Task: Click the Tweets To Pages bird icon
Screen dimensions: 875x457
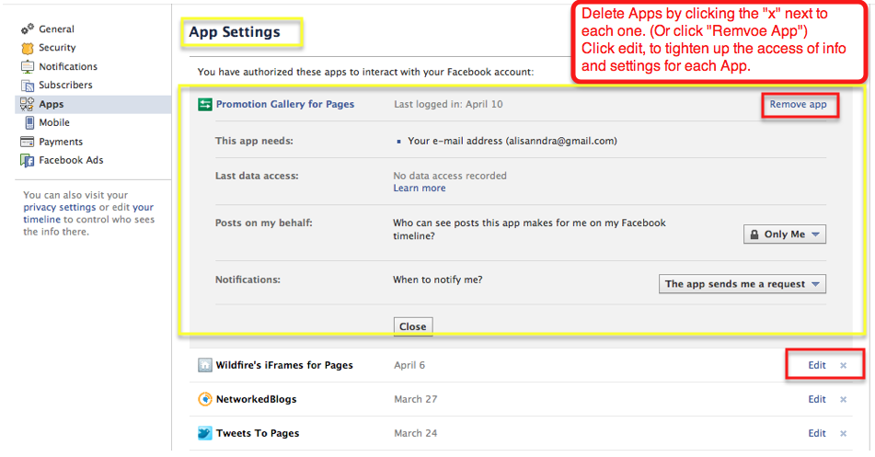Action: coord(205,433)
